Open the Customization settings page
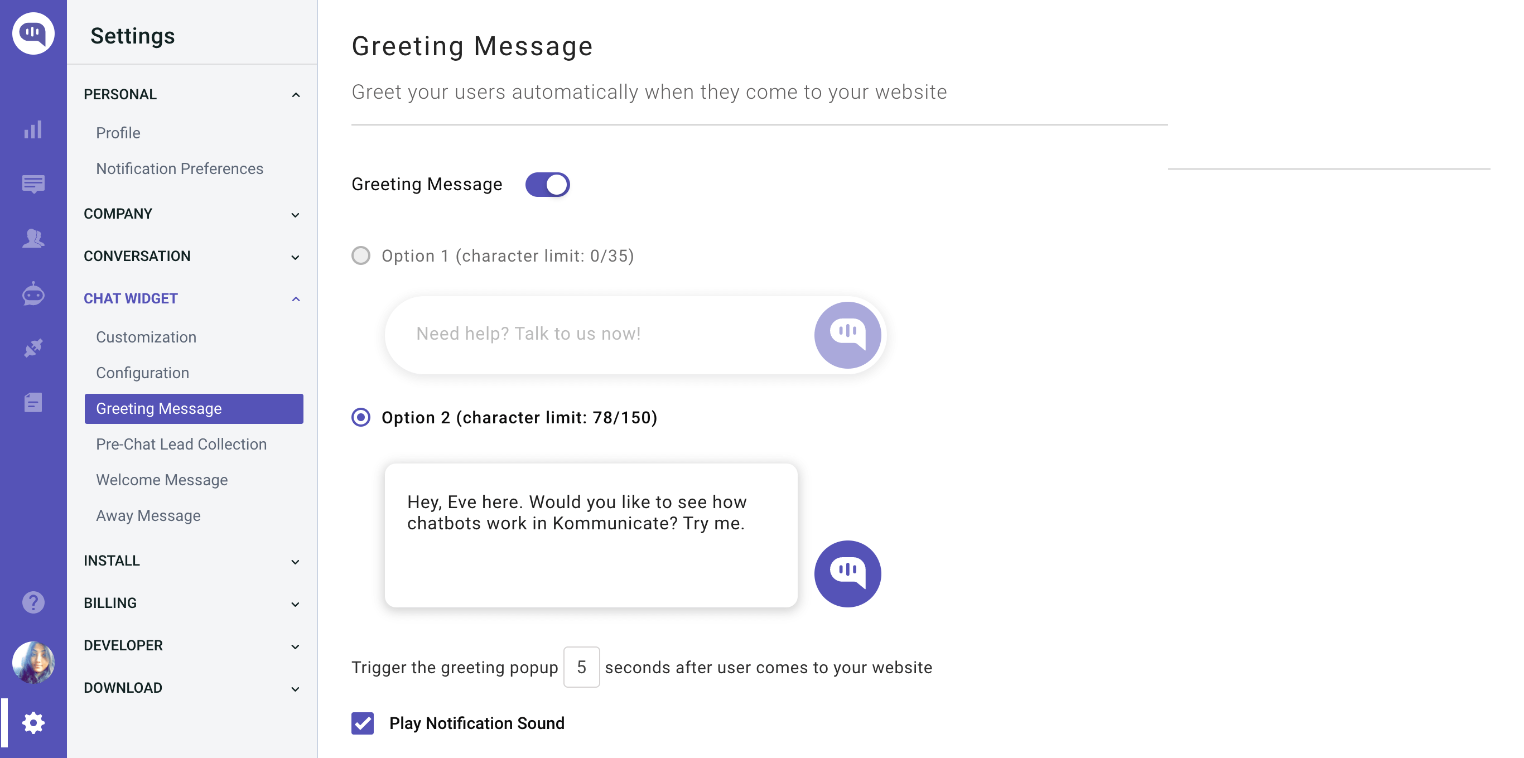 (146, 336)
